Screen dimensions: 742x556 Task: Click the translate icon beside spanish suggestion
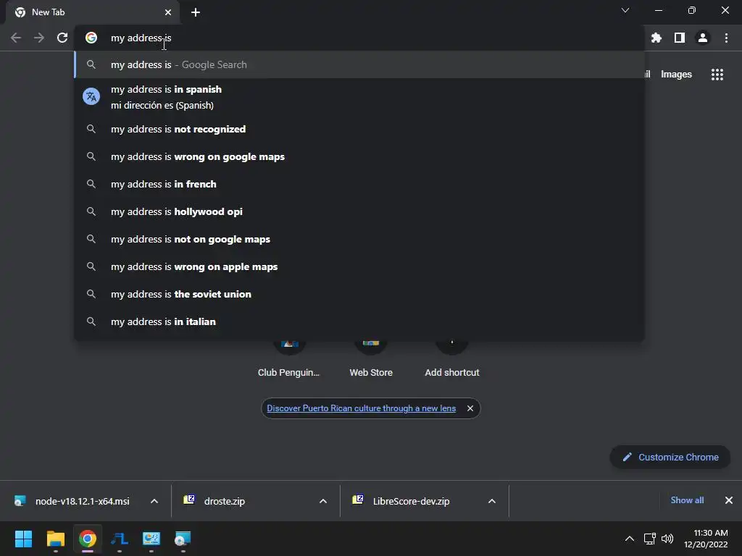(91, 96)
